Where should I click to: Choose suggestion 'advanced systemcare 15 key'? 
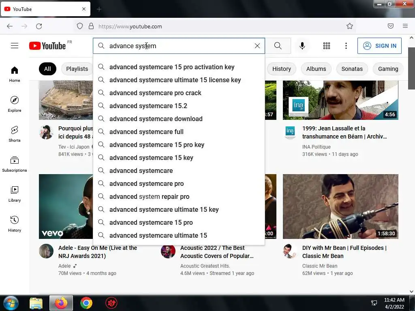click(x=179, y=158)
